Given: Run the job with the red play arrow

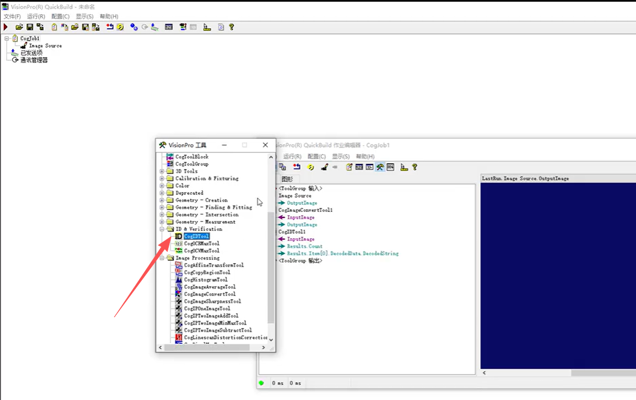Looking at the screenshot, I should (x=6, y=27).
